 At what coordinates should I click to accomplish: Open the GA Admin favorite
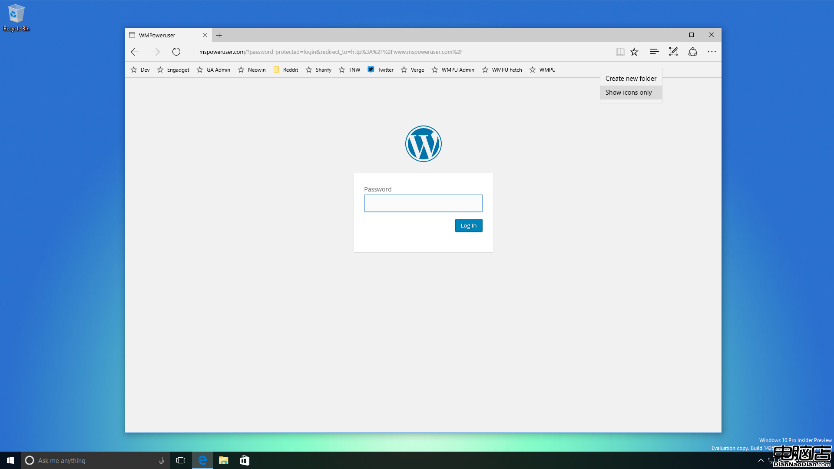coord(213,69)
